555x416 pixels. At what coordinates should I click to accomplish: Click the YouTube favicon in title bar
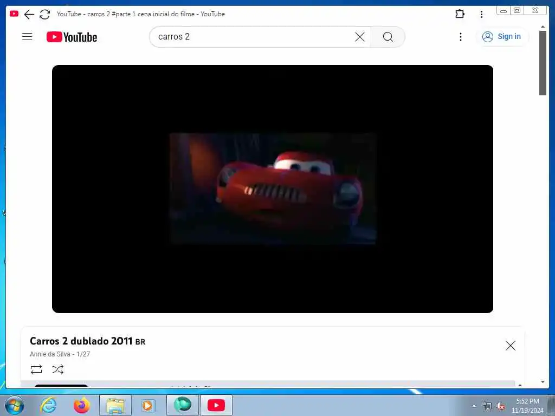[x=14, y=14]
